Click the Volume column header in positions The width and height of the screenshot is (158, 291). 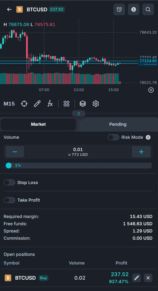(x=77, y=263)
